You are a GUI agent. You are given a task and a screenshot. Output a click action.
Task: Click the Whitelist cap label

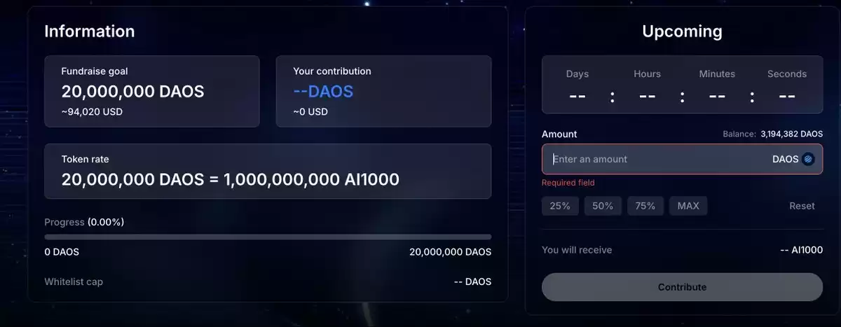[x=74, y=281]
